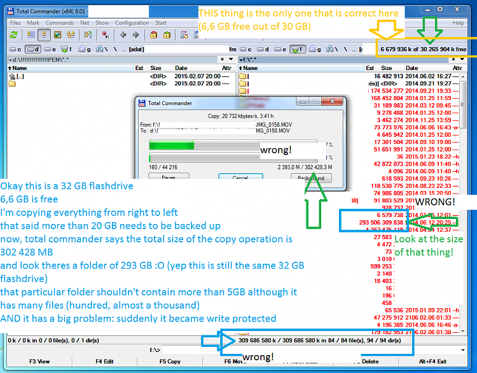Click the total copy progress bar

pos(233,158)
